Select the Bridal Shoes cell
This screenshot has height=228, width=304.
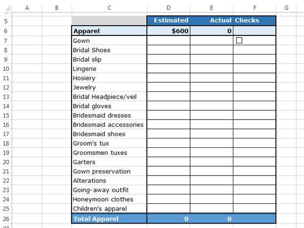pos(109,50)
